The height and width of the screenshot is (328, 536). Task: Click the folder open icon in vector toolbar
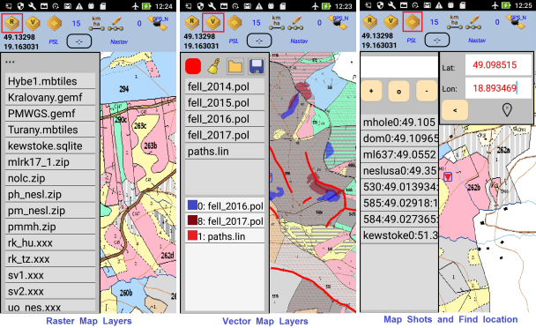tap(235, 66)
